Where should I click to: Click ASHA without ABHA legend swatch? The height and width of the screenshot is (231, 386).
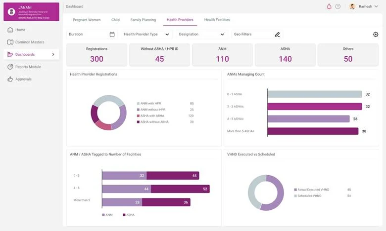click(138, 122)
